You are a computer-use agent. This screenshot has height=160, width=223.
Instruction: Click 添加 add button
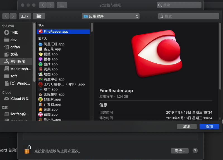click(x=209, y=126)
